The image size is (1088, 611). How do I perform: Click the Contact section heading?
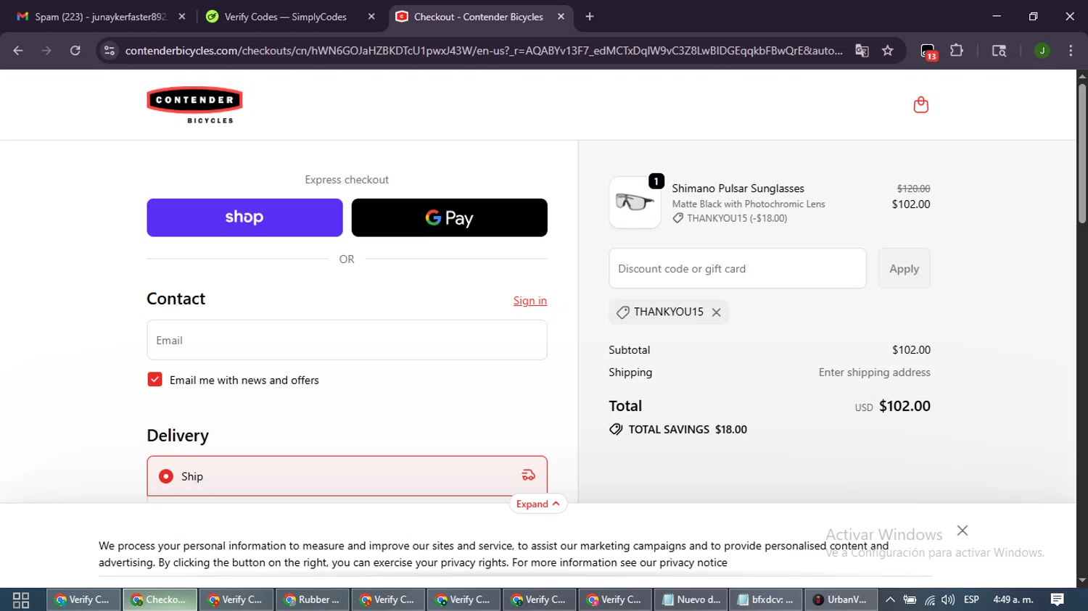[176, 299]
